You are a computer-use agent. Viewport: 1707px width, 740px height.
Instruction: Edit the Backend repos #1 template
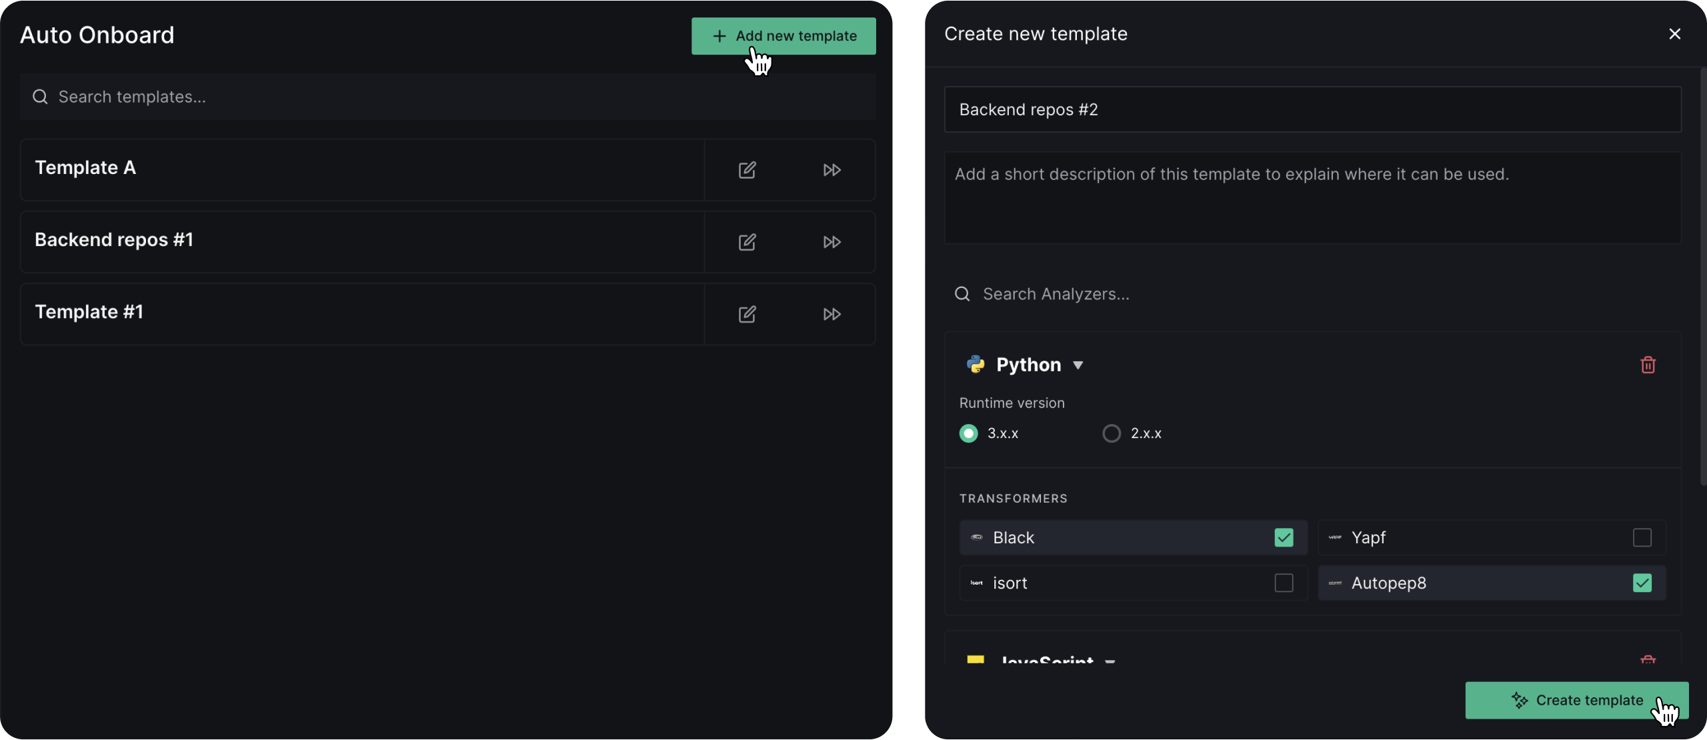click(747, 242)
